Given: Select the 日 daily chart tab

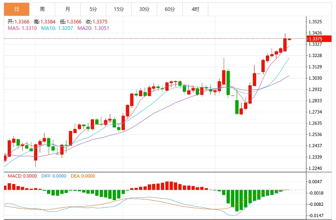Looking at the screenshot, I should tap(17, 9).
